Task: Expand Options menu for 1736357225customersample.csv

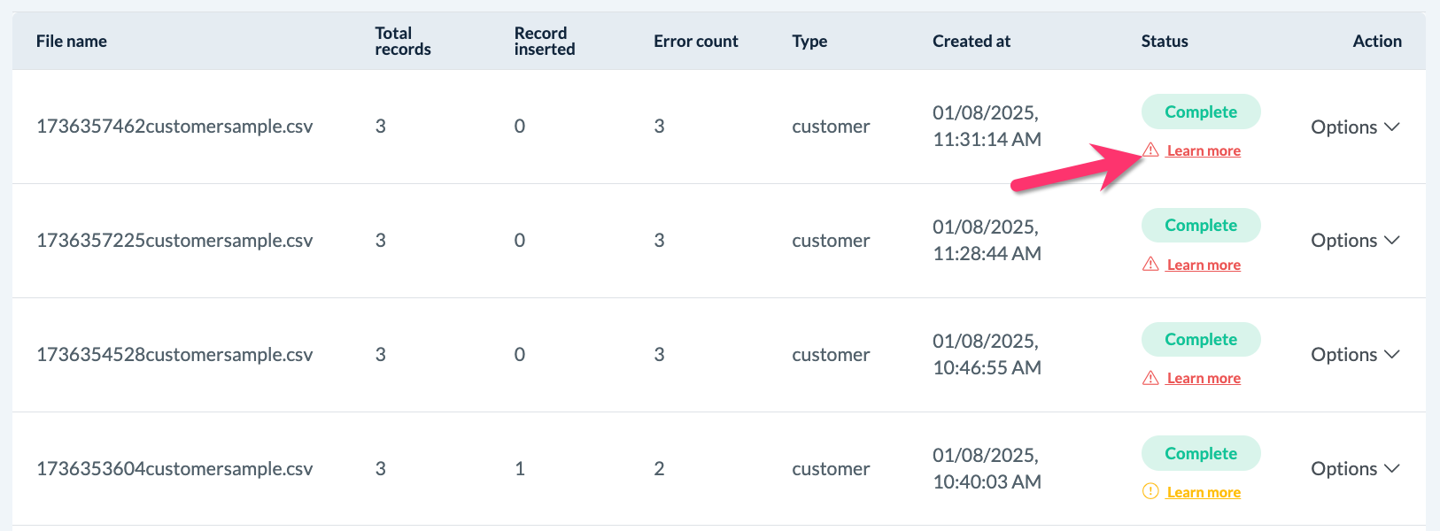Action: pyautogui.click(x=1355, y=241)
